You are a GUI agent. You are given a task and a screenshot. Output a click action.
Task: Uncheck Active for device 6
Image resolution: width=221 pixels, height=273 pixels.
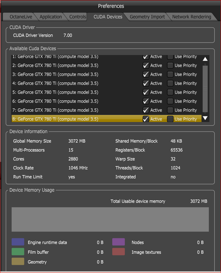point(146,101)
